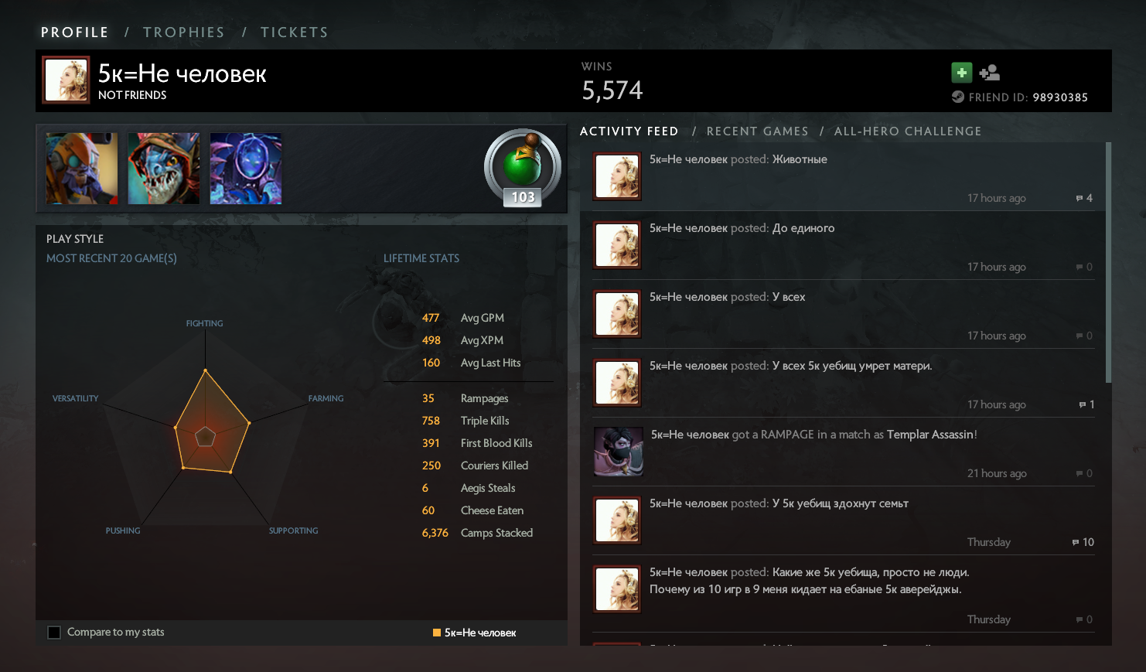
Task: Click the green add friend plus icon
Action: coord(961,73)
